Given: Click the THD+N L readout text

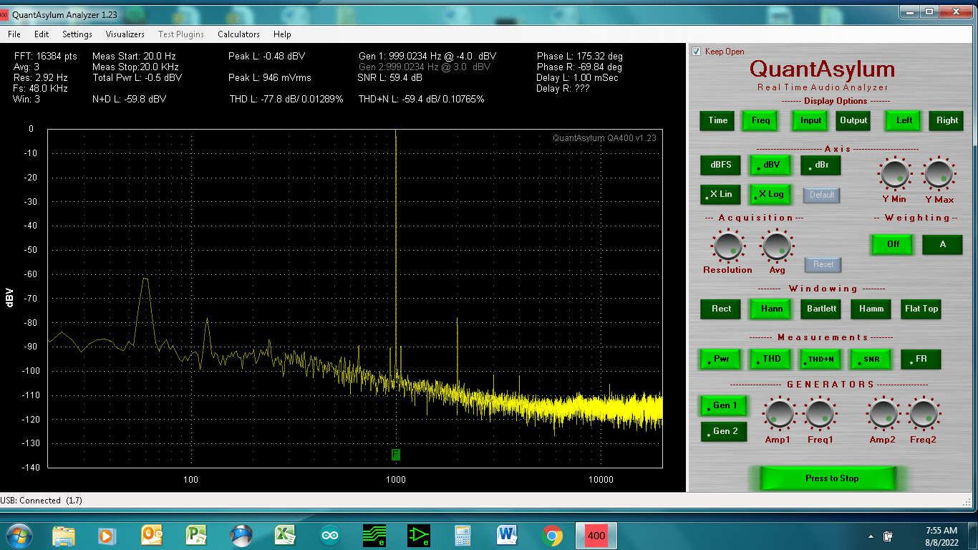Looking at the screenshot, I should 422,99.
